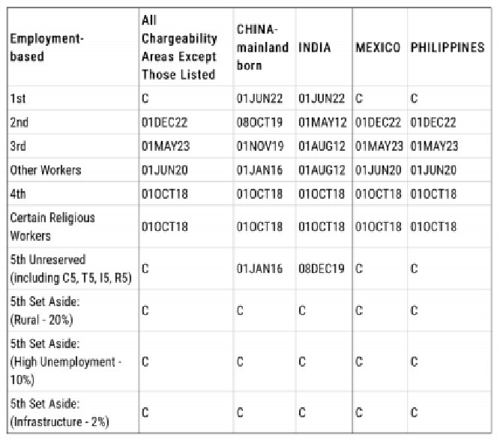Click Mexico's 01JUN20 date for Other Workers

click(378, 170)
